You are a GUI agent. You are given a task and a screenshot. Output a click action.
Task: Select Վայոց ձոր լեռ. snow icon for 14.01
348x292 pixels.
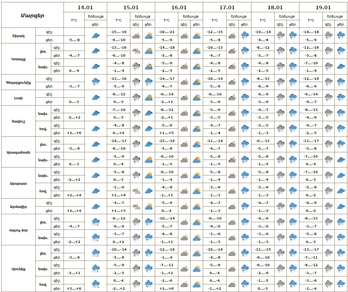pos(96,222)
